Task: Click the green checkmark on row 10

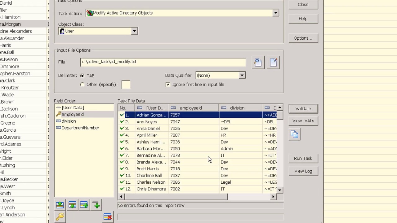Action: pos(122,175)
